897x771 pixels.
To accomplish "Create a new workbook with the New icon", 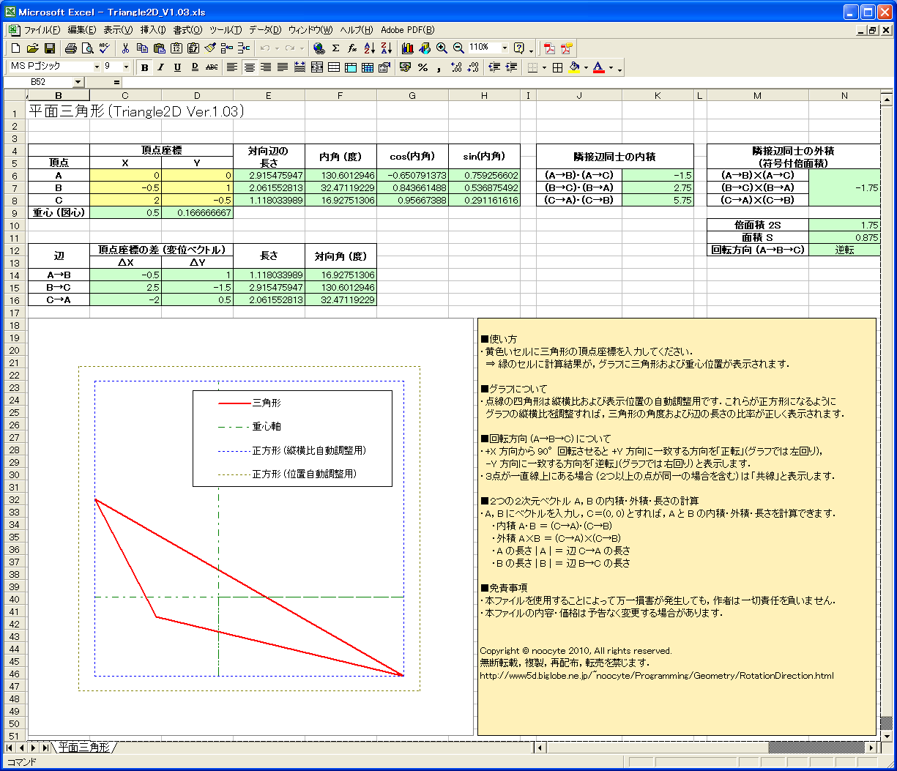I will click(x=16, y=48).
